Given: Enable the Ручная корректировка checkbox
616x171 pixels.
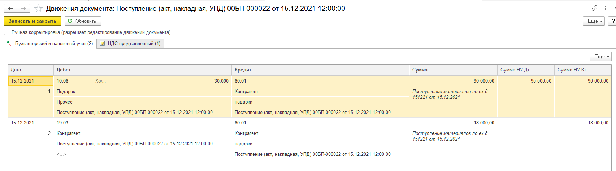Looking at the screenshot, I should [x=6, y=32].
